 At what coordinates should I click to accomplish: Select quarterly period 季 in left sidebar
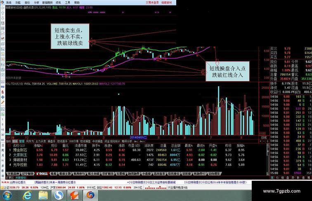pyautogui.click(x=2, y=171)
